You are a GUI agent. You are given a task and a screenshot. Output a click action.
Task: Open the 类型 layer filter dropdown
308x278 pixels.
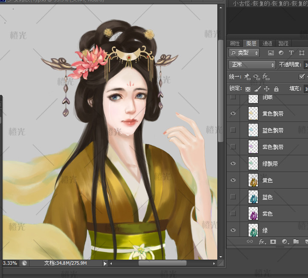tap(244, 53)
